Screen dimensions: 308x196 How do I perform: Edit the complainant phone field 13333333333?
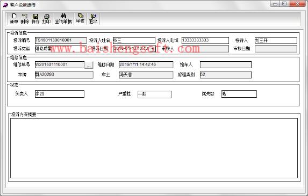[205, 40]
